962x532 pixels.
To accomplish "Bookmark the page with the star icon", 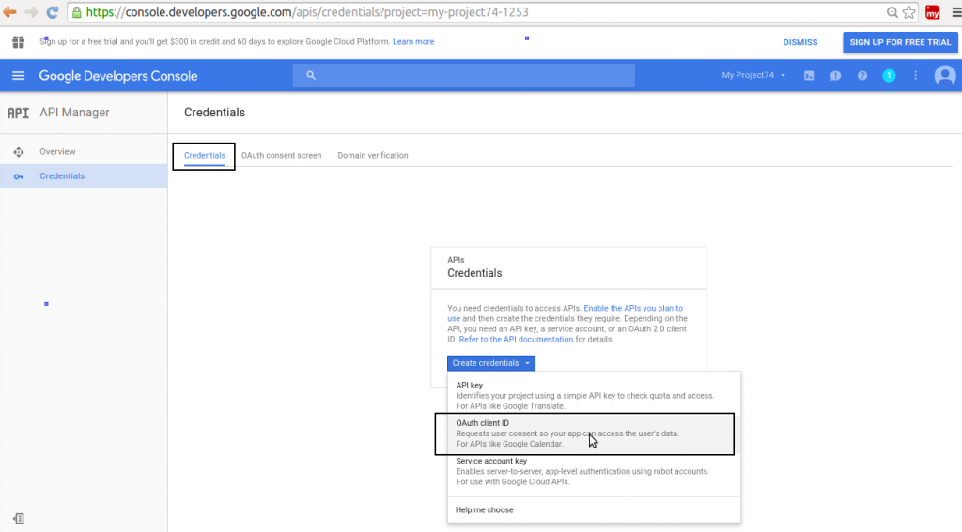I will click(908, 13).
